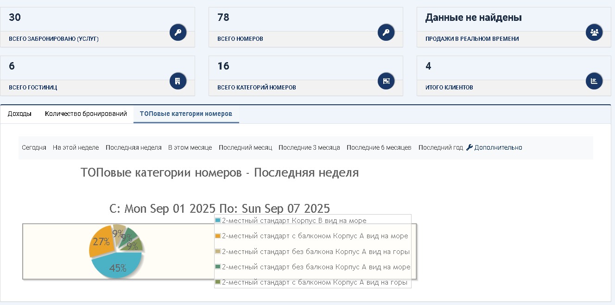Click key icon on total rooms card
Image resolution: width=615 pixels, height=305 pixels.
386,32
